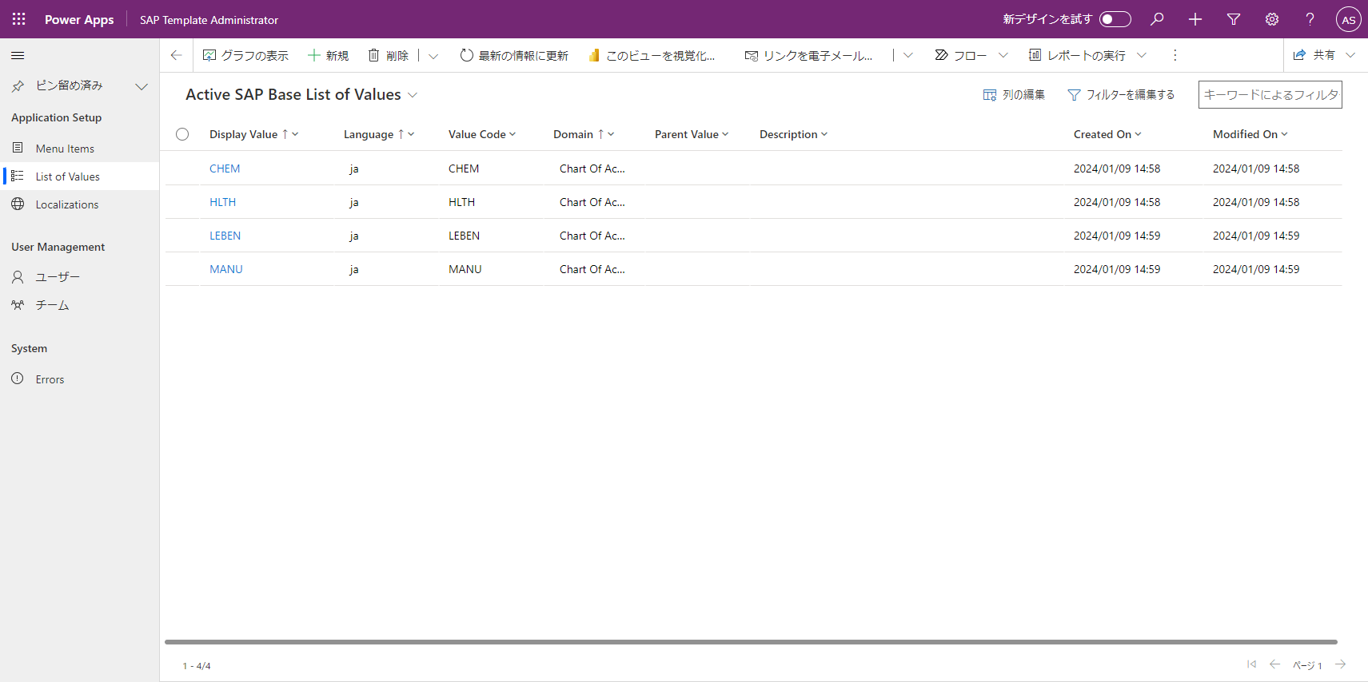Expand the dropdown next to 削除
Screen dimensions: 1368x682
(x=433, y=55)
